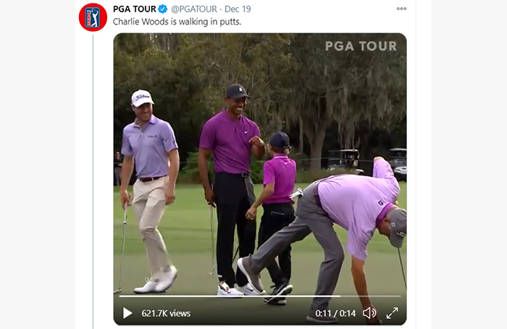Click the blue verified badge
507x329 pixels.
click(x=163, y=9)
